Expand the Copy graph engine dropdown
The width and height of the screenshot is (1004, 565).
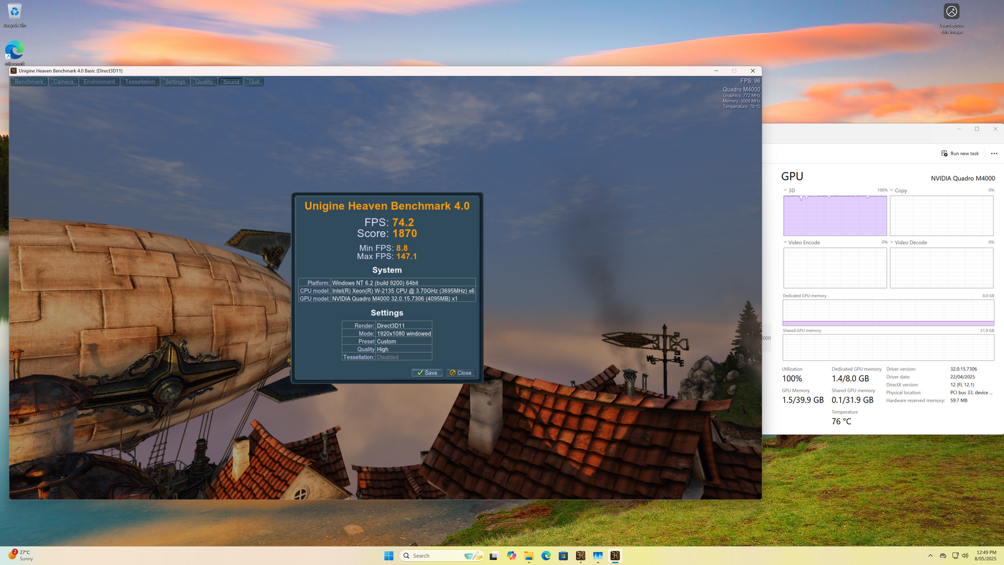[892, 190]
